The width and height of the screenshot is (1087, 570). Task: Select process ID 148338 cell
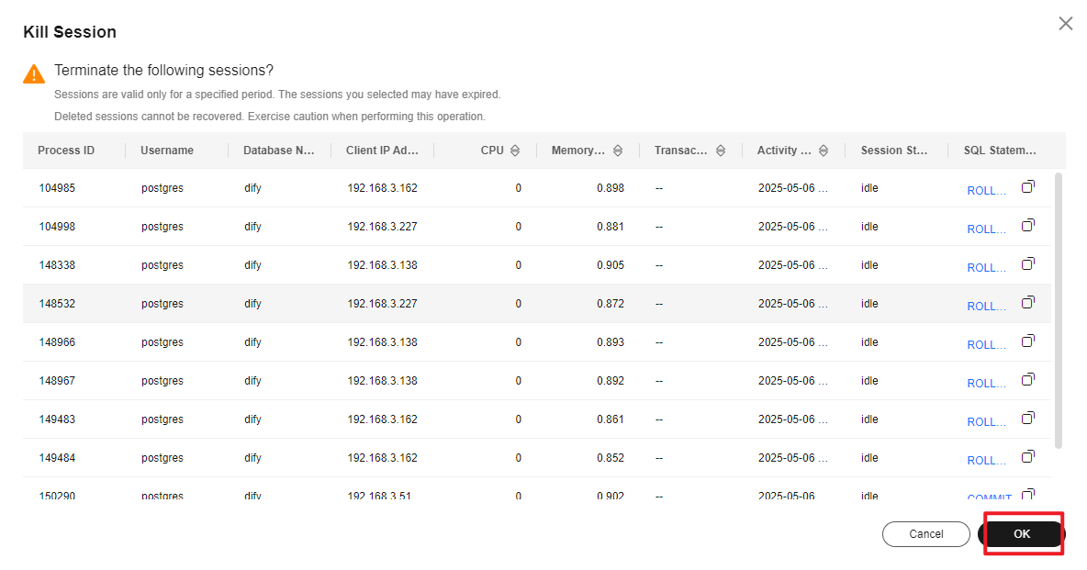point(57,265)
